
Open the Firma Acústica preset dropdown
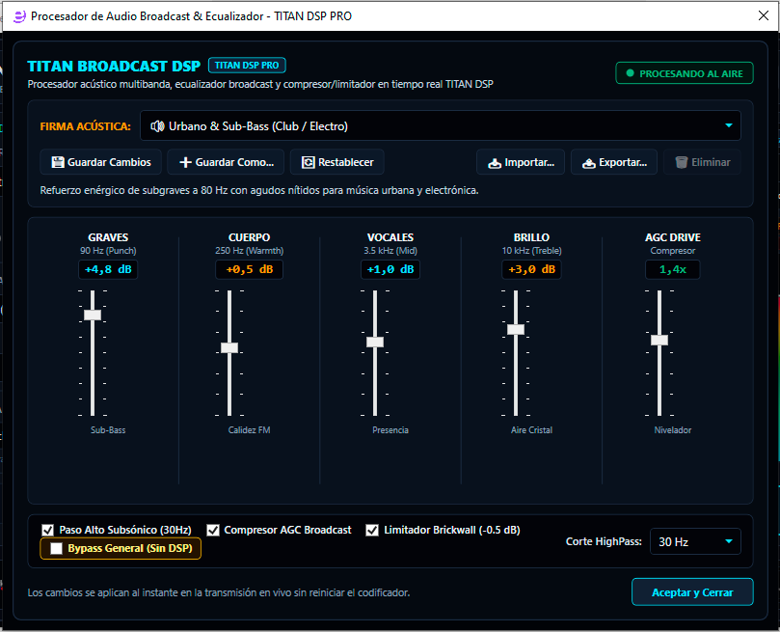point(441,125)
